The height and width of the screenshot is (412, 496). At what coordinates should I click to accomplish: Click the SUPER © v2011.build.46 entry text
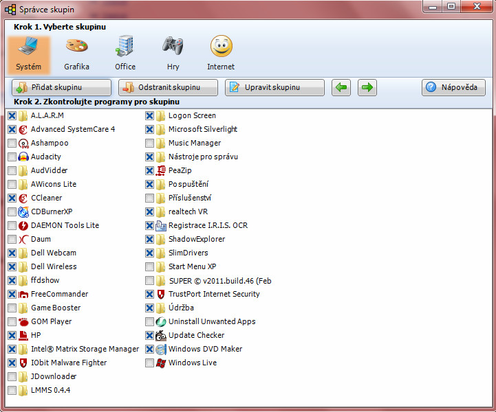[220, 281]
